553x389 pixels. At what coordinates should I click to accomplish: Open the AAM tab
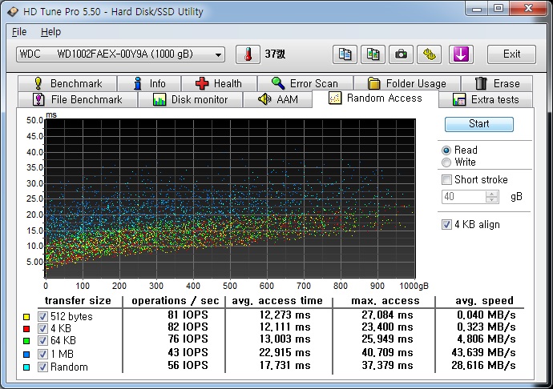tap(278, 99)
